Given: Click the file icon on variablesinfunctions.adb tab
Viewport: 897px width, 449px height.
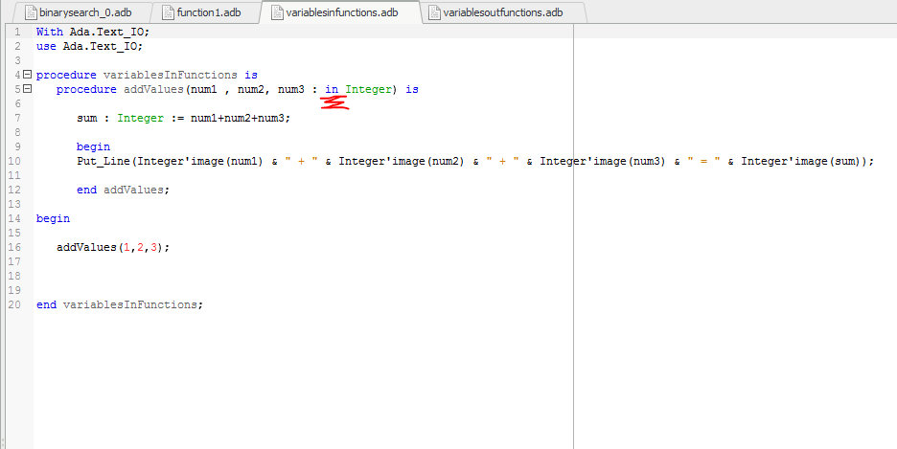Looking at the screenshot, I should (278, 12).
